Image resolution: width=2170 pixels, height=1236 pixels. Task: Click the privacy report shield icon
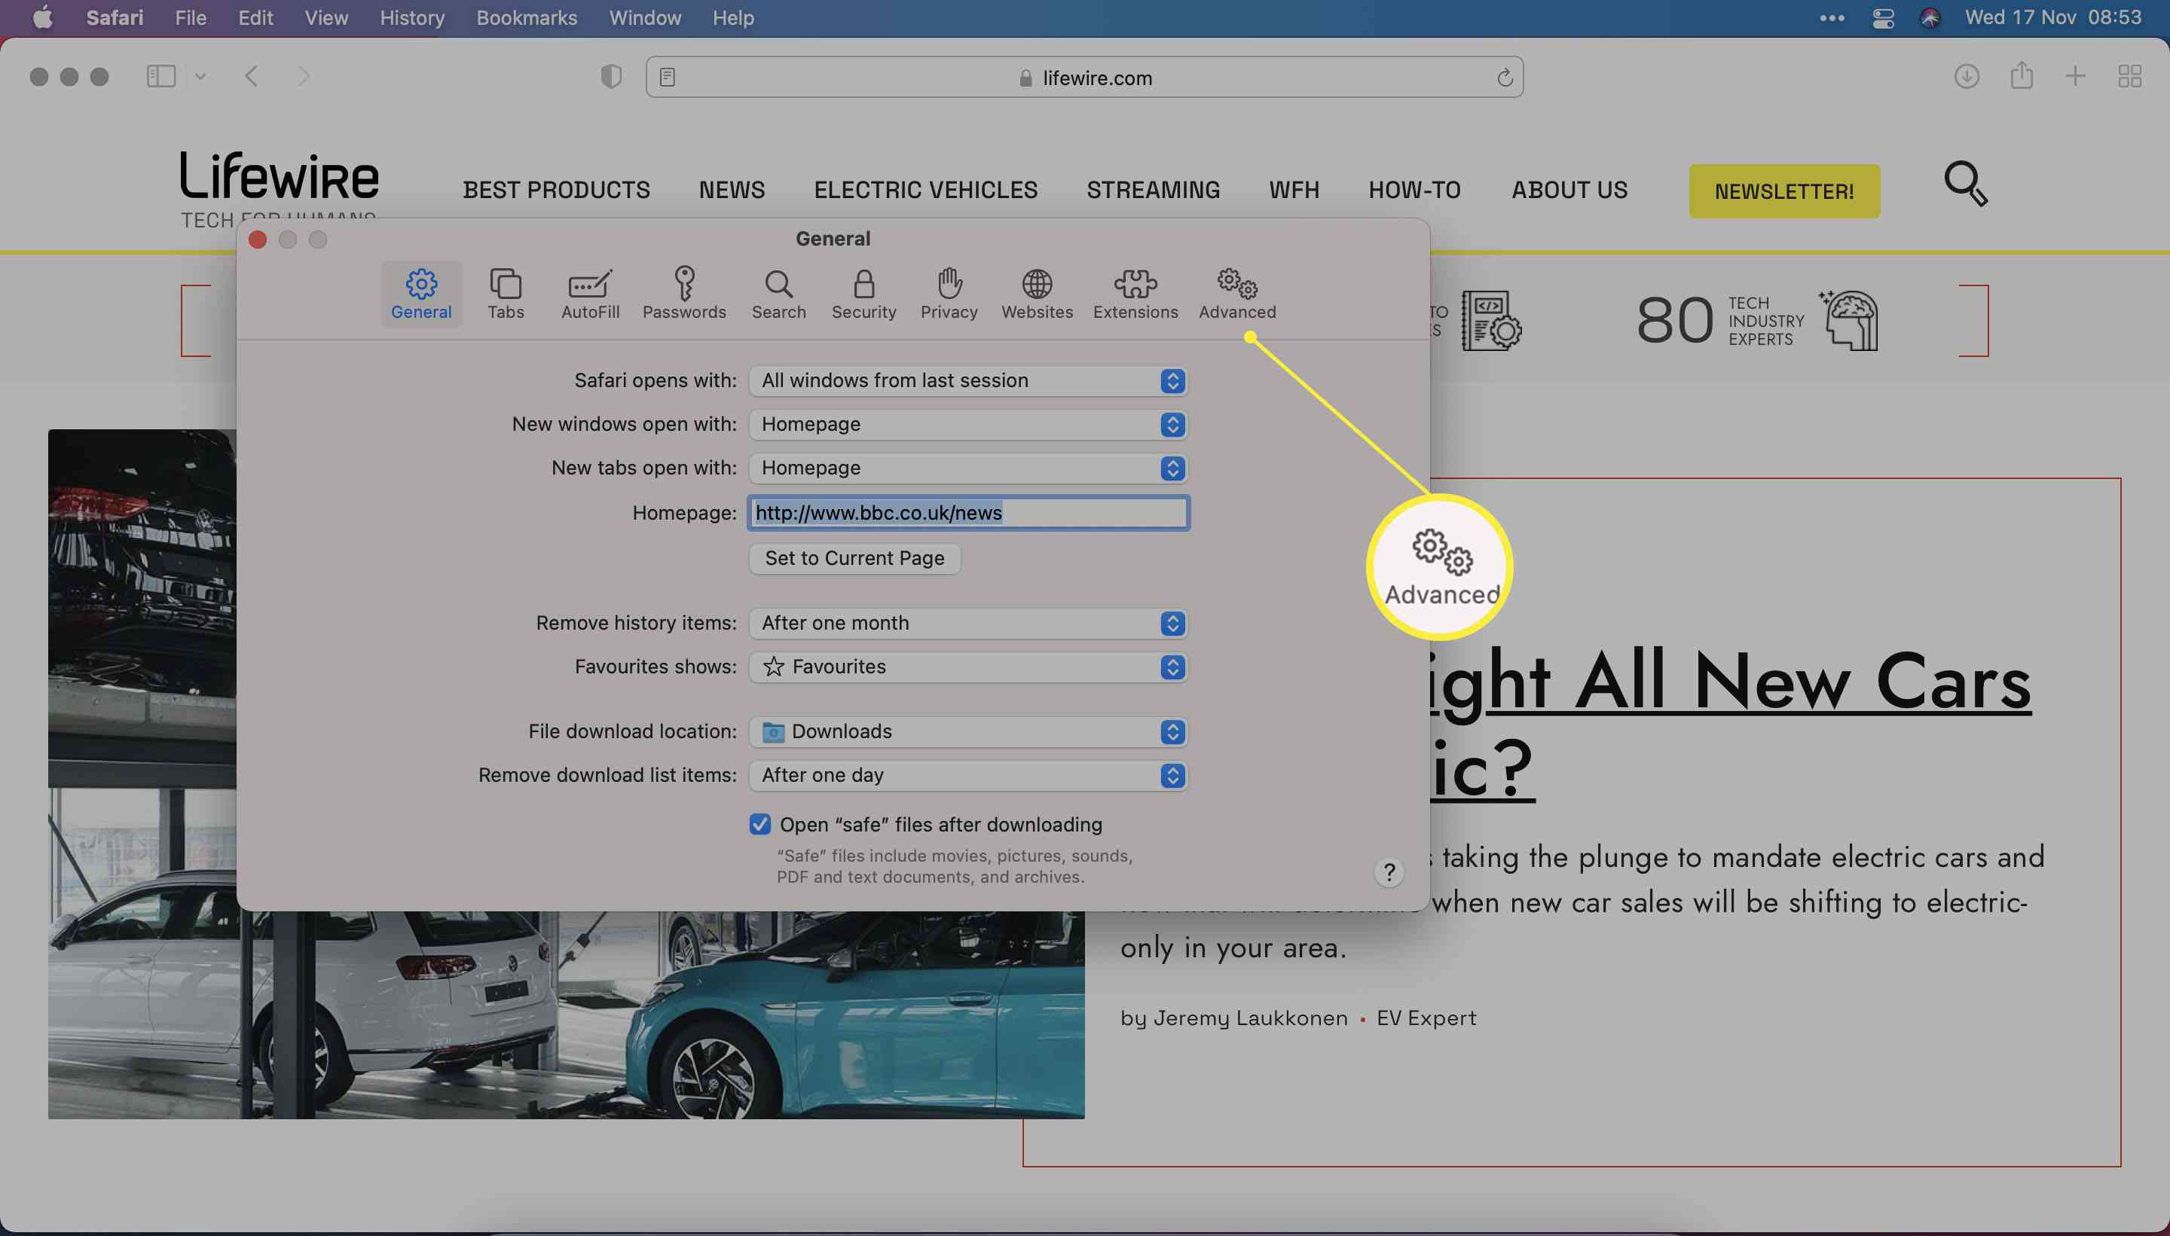coord(611,76)
